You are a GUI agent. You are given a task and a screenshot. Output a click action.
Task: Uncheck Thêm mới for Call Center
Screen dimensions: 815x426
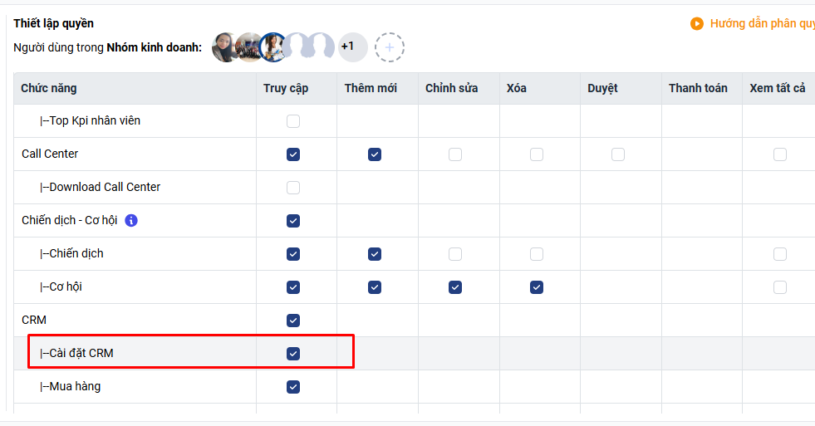coord(375,154)
